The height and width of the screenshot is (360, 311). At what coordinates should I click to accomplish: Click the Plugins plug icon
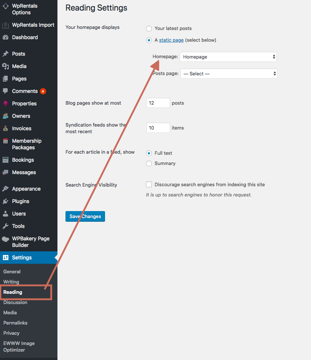tap(5, 201)
